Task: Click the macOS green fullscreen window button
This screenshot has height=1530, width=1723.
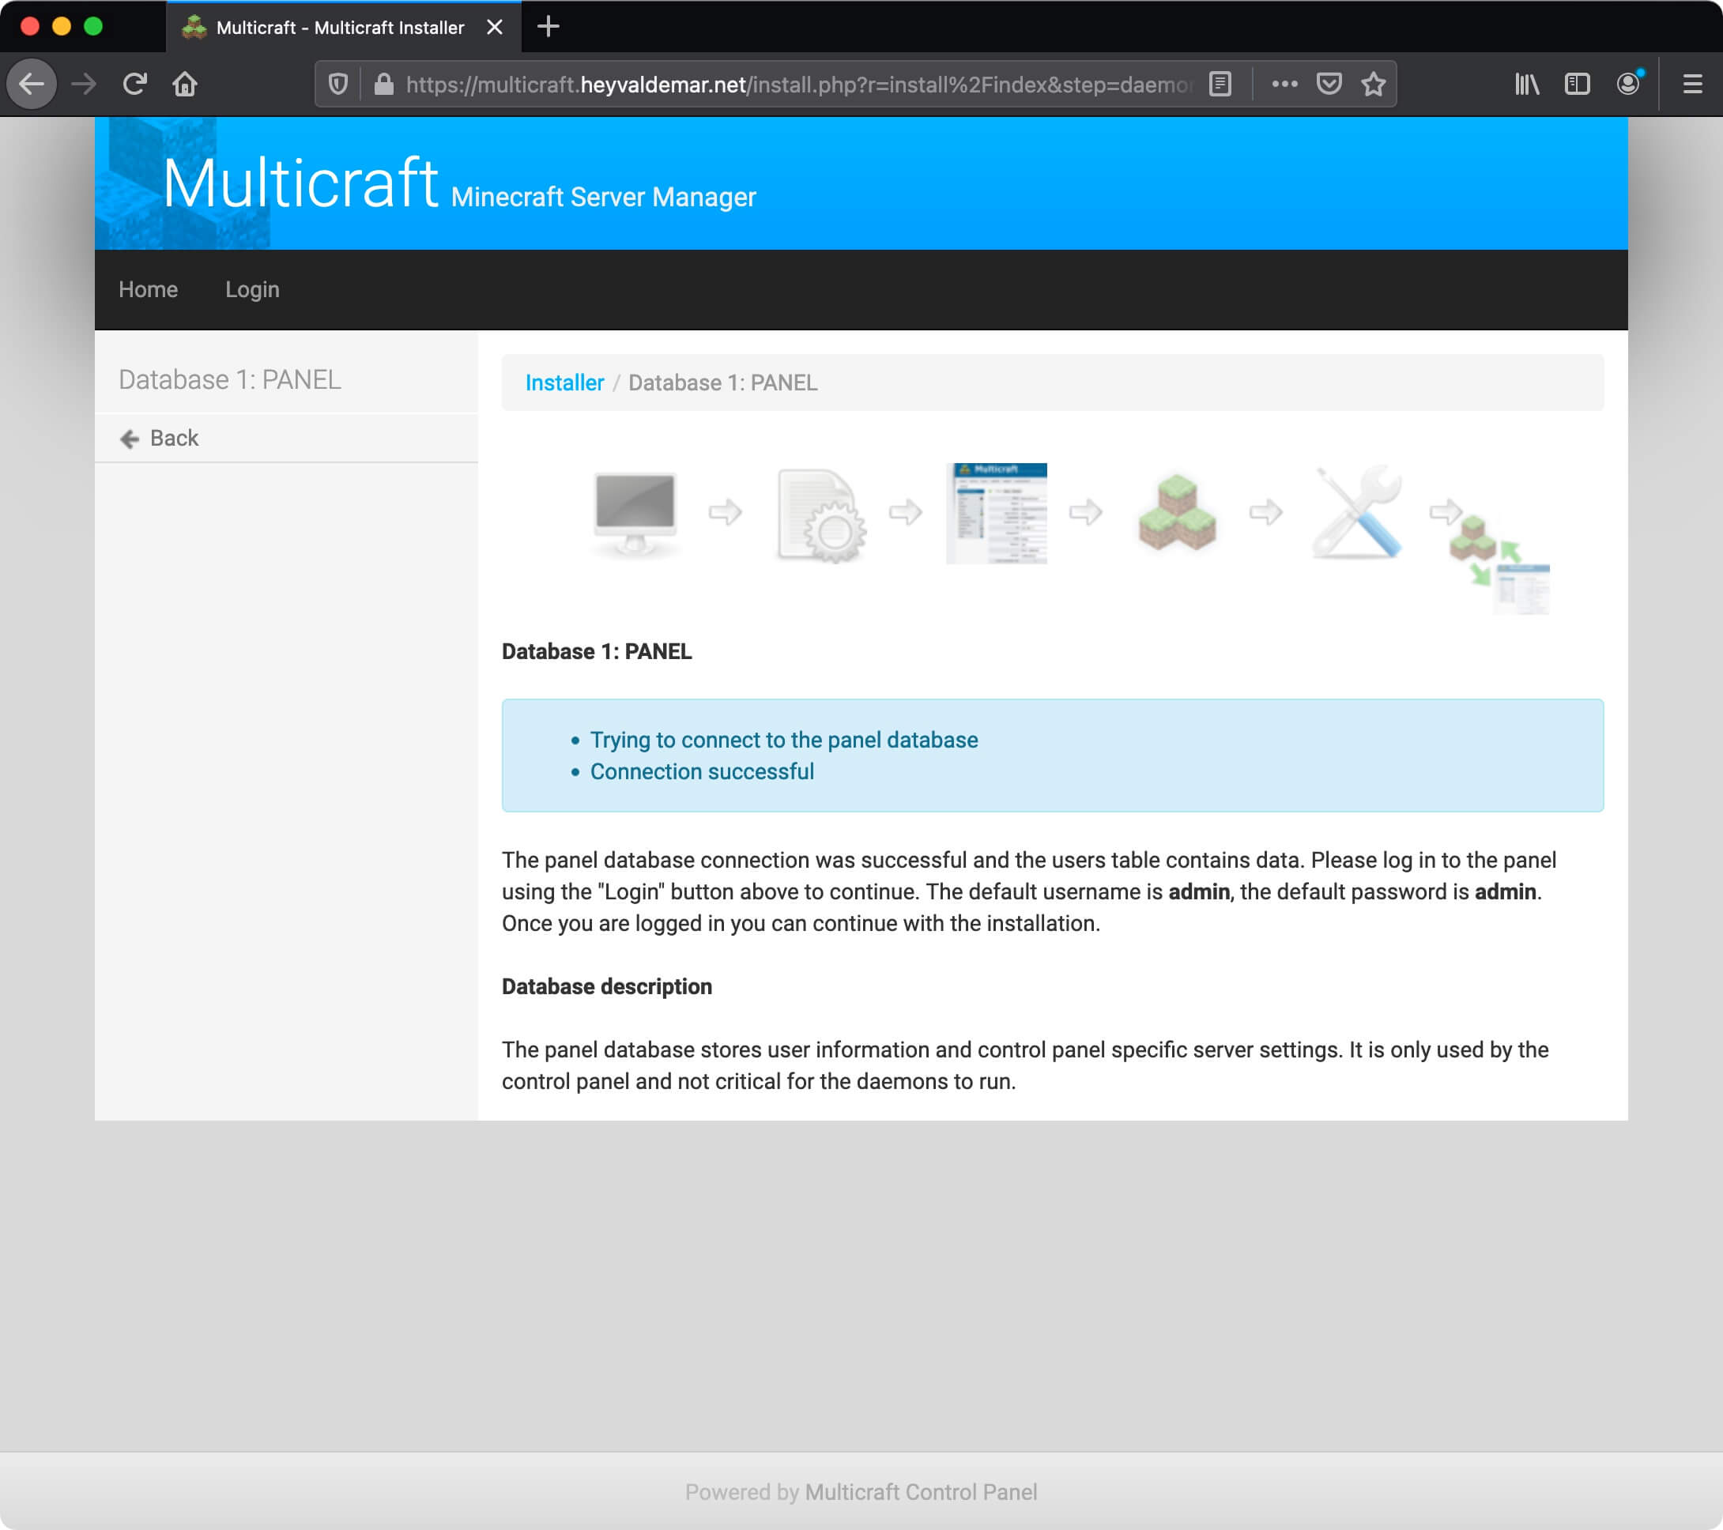Action: click(x=93, y=26)
